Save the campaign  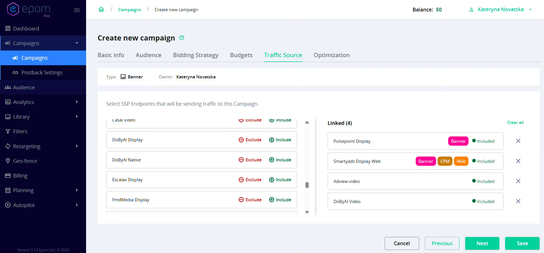point(522,243)
